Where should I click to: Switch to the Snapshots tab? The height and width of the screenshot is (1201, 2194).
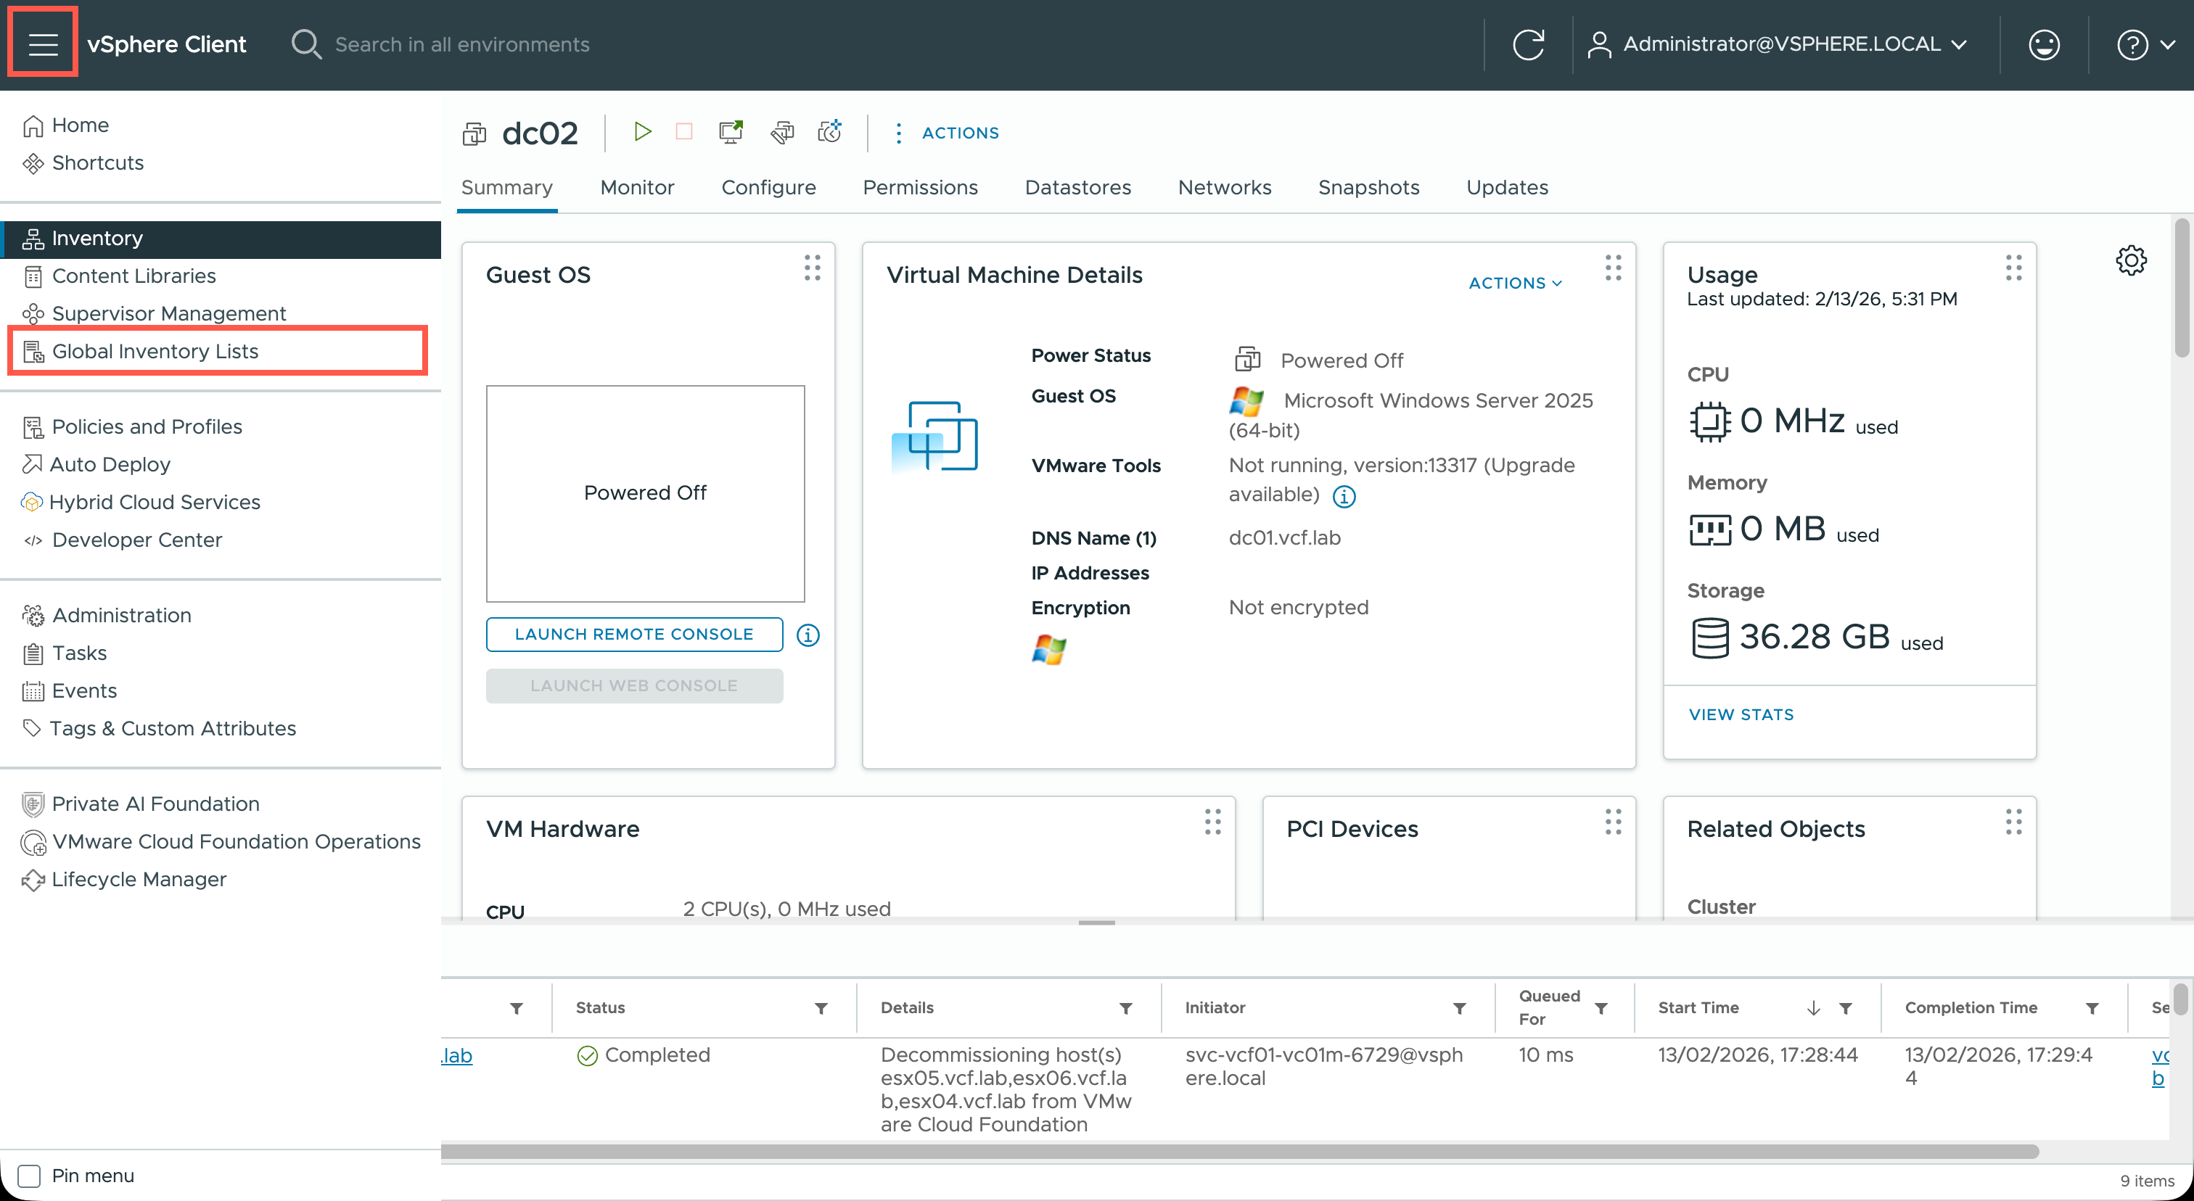1368,187
